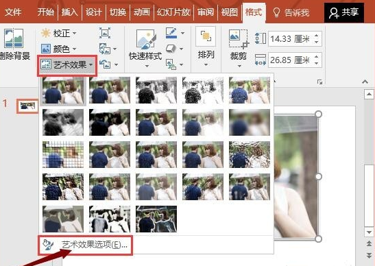Screen dimensions: 375x266
Task: Click the picture's top-right resize handle
Action: pos(318,114)
